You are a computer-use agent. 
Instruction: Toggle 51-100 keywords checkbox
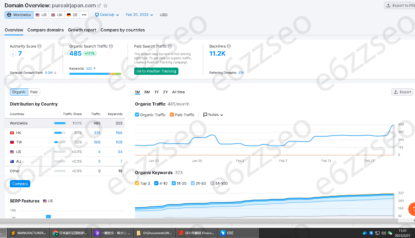212,183
